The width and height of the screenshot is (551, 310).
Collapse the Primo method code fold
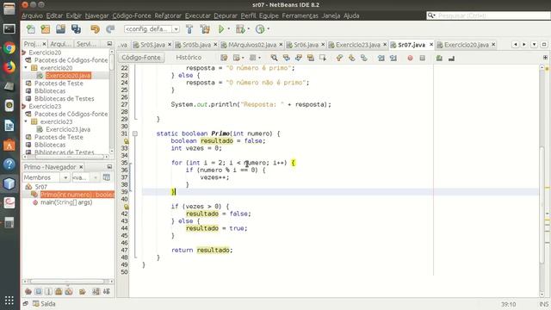click(x=135, y=133)
